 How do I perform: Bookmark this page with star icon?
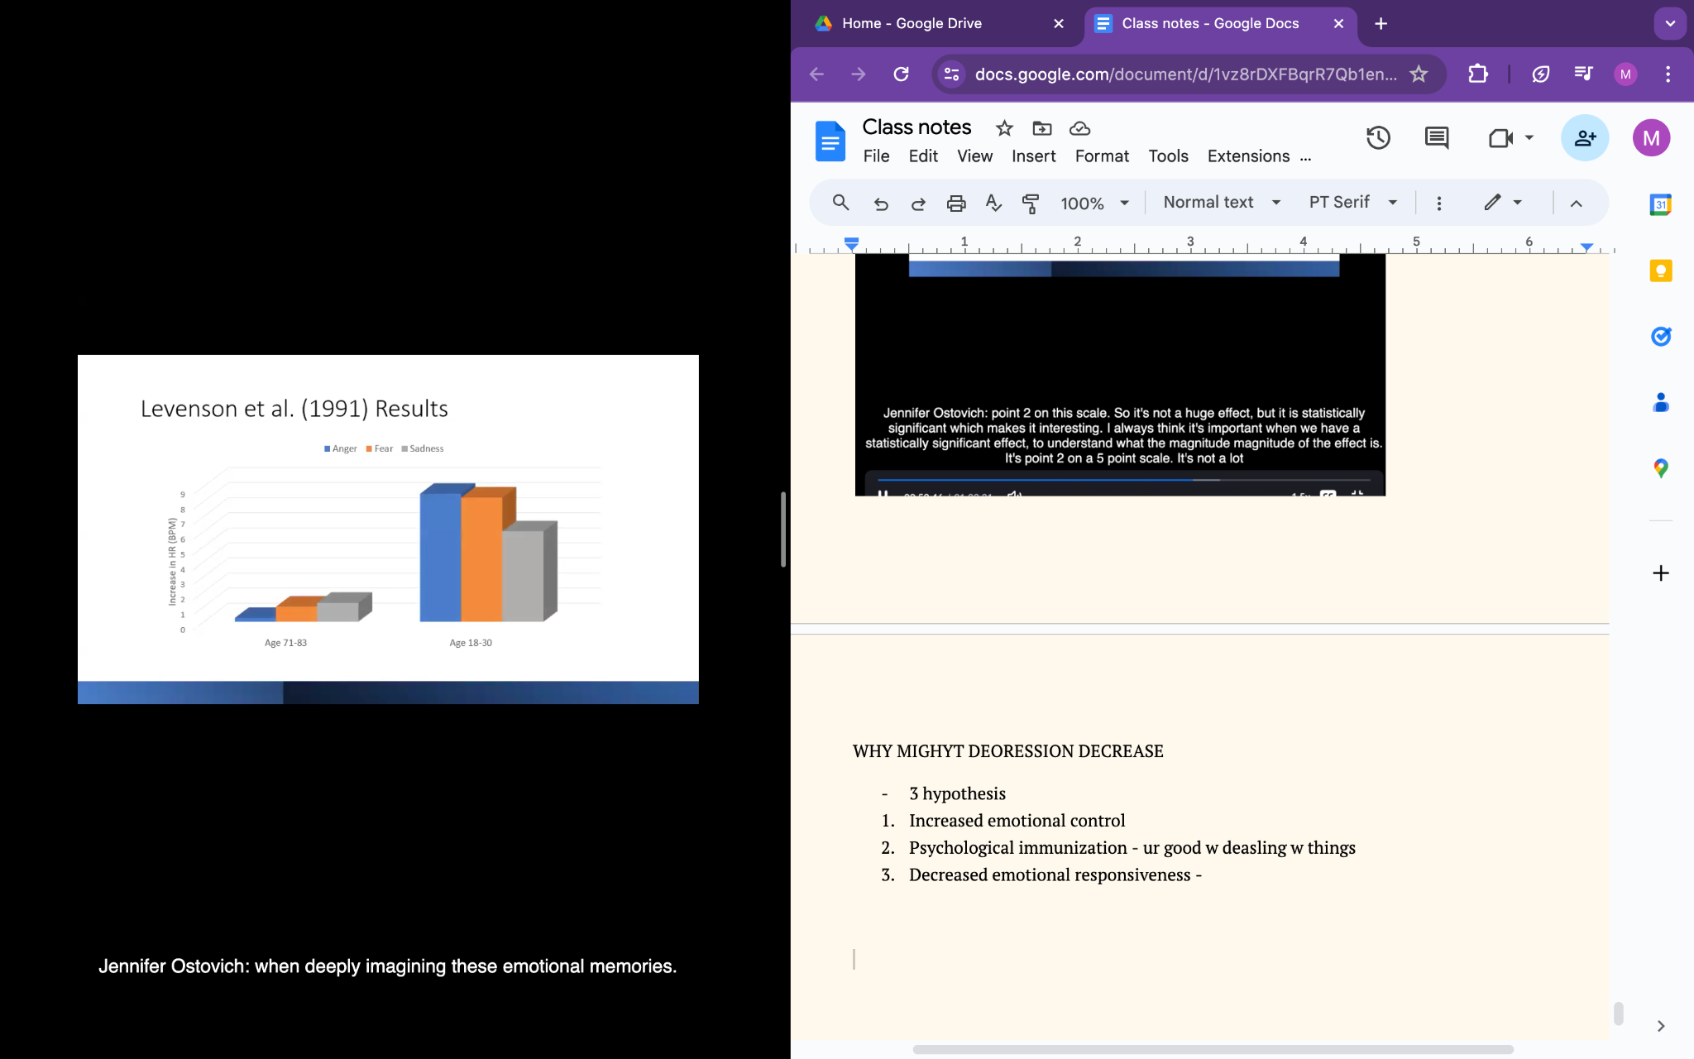point(1419,74)
